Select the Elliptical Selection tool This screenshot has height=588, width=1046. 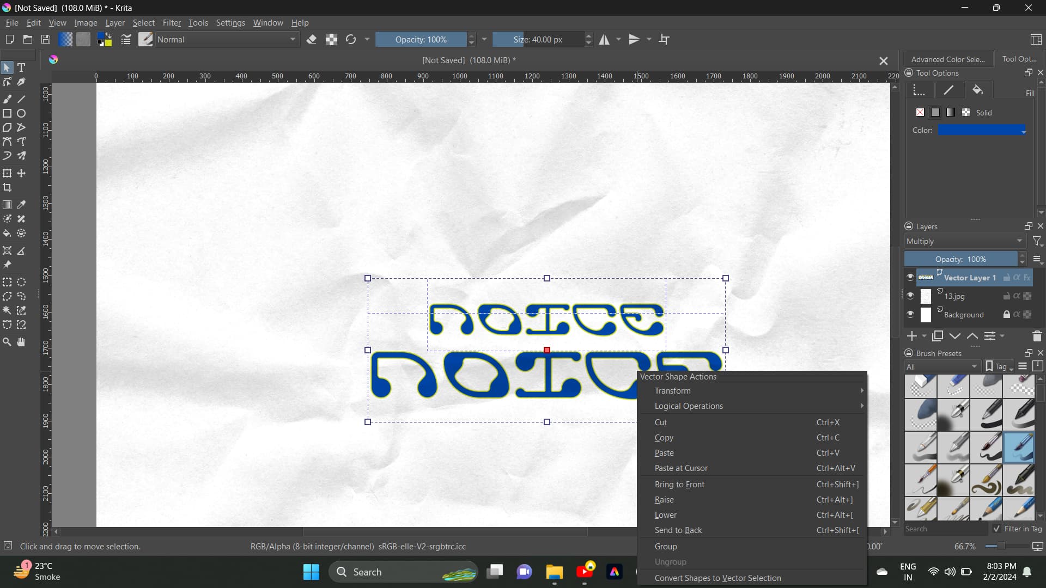(x=21, y=282)
